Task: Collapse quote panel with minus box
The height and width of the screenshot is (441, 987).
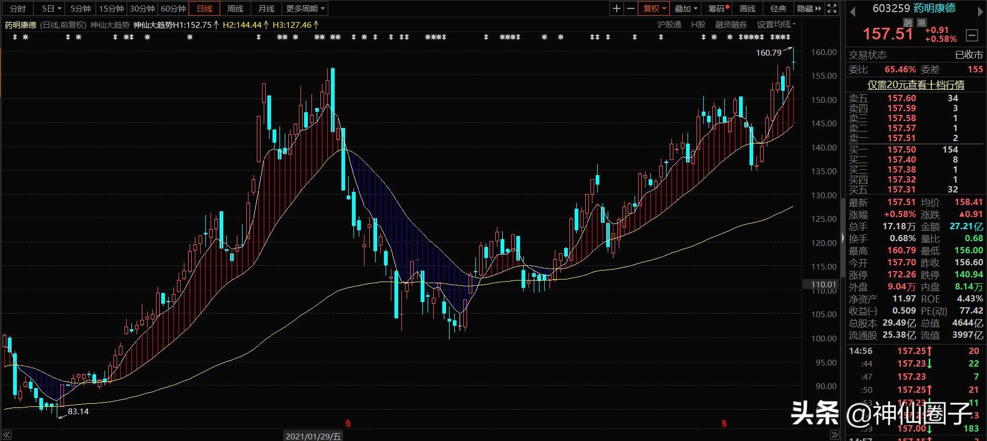Action: tap(972, 35)
